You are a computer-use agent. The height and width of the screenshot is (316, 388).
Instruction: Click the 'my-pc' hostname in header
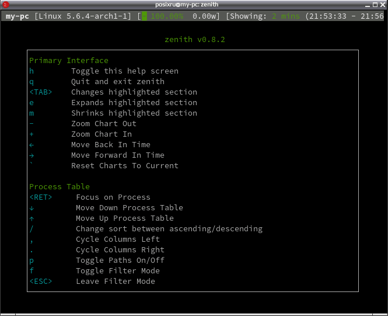[x=18, y=16]
